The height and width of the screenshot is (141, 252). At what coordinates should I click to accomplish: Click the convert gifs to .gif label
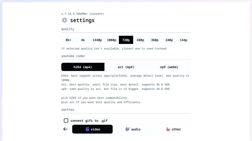(89, 121)
